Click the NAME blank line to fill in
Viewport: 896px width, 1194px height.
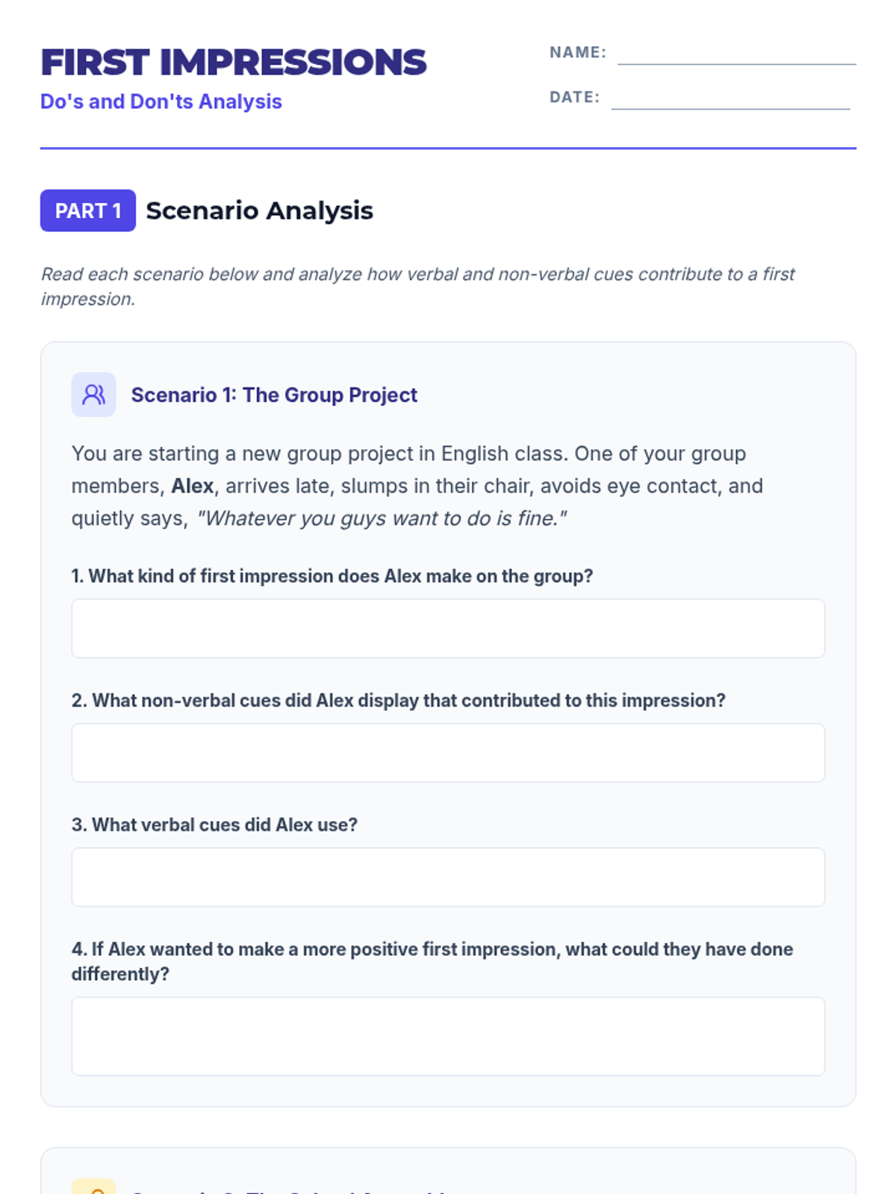pyautogui.click(x=736, y=54)
